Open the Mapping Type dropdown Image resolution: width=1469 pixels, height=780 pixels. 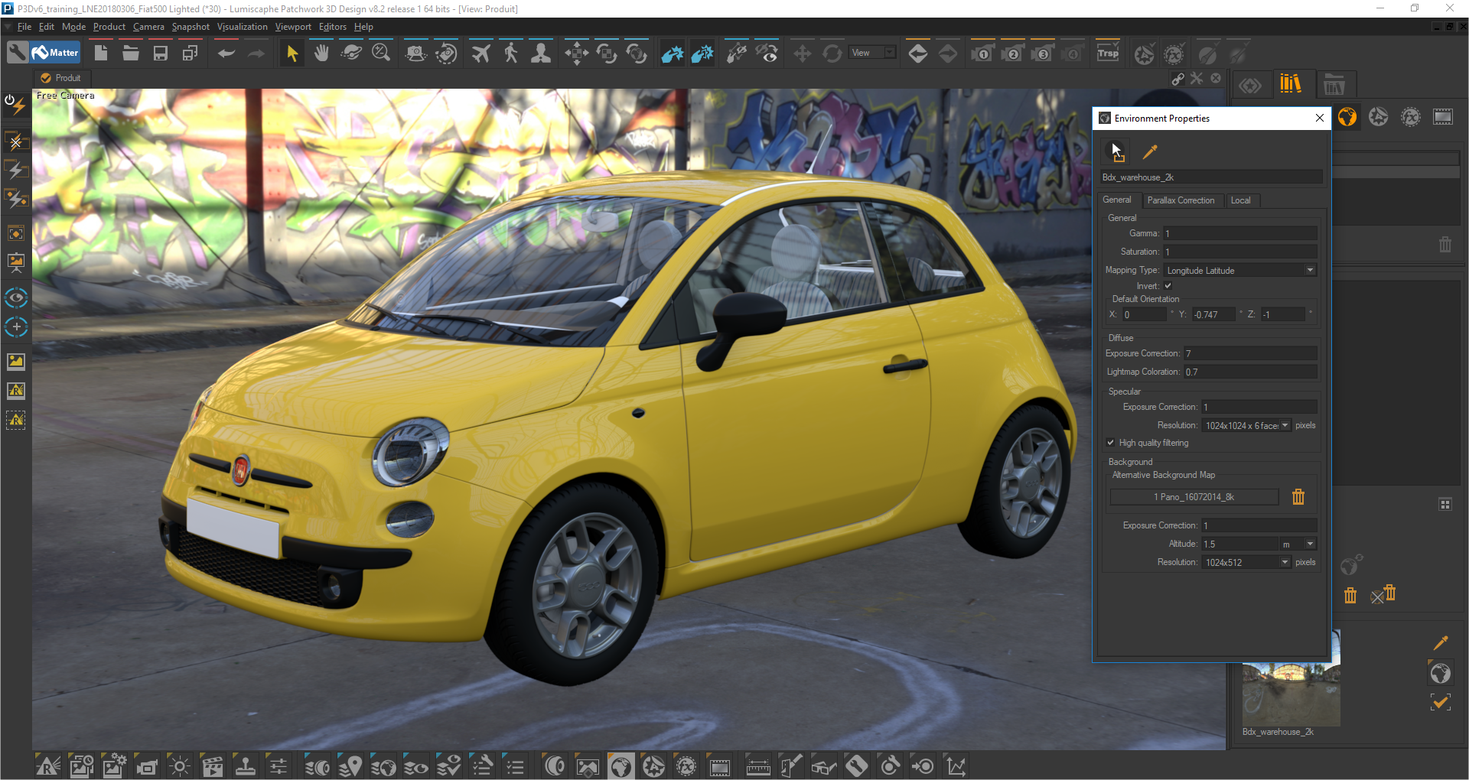1309,271
